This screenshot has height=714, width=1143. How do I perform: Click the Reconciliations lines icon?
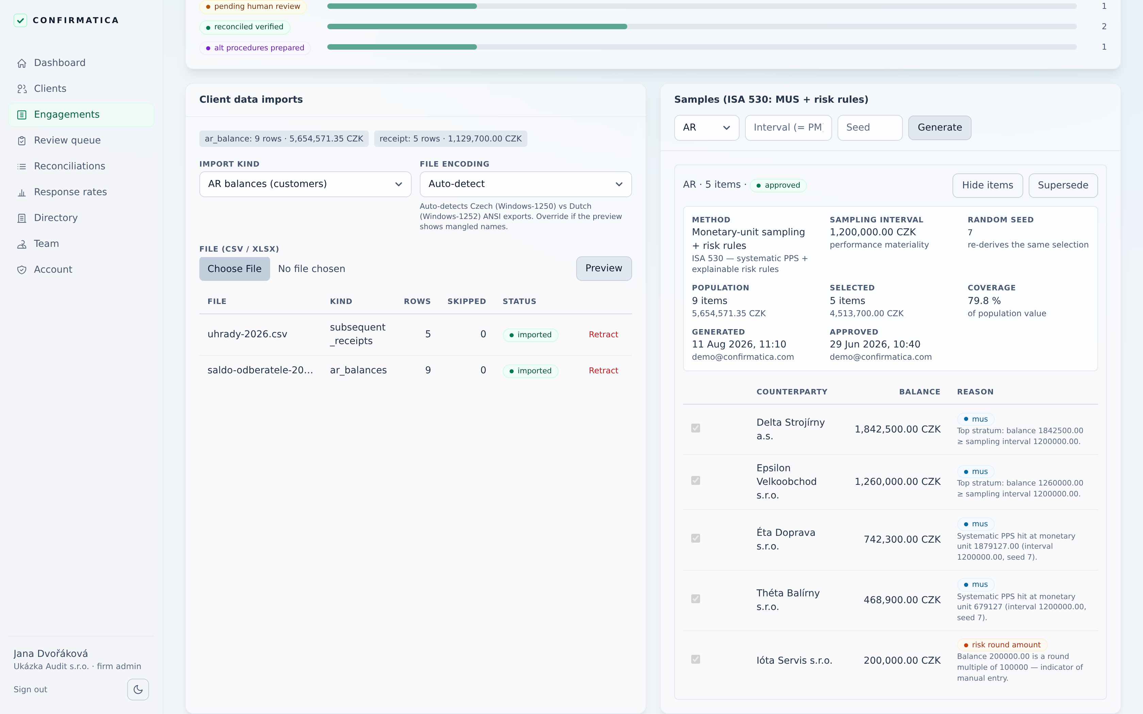coord(22,166)
